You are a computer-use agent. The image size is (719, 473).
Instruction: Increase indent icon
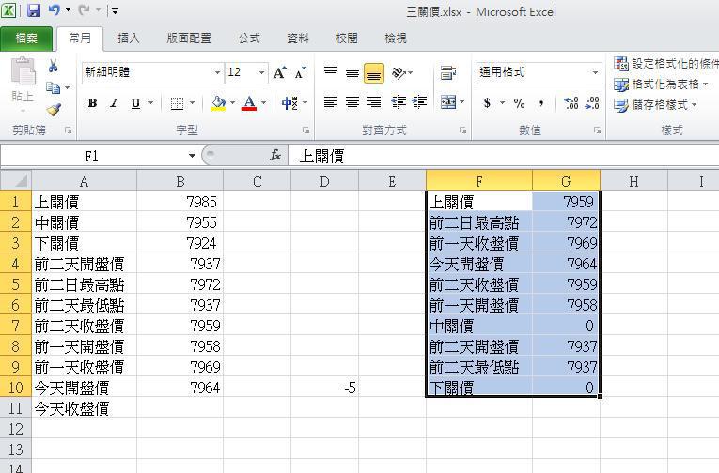tap(419, 102)
